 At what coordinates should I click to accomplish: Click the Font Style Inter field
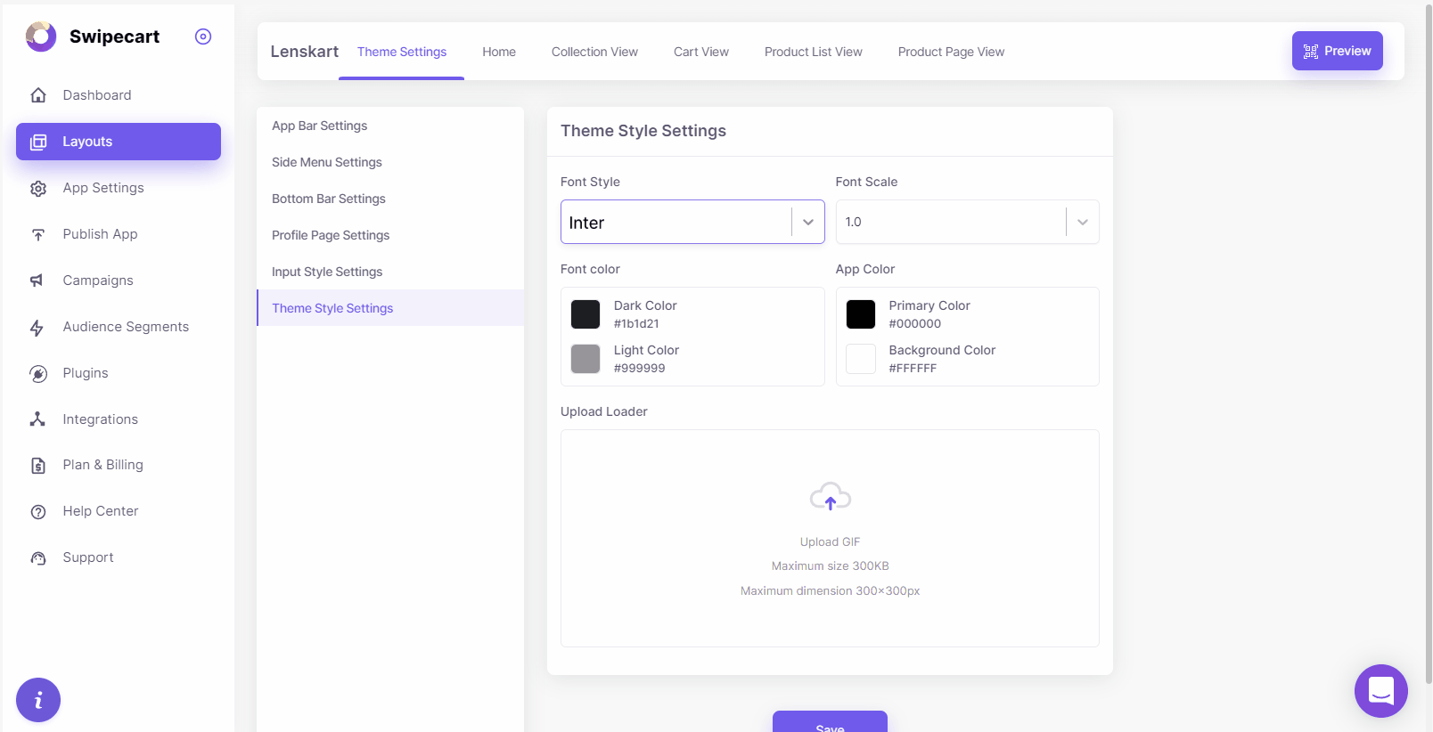[x=692, y=222]
